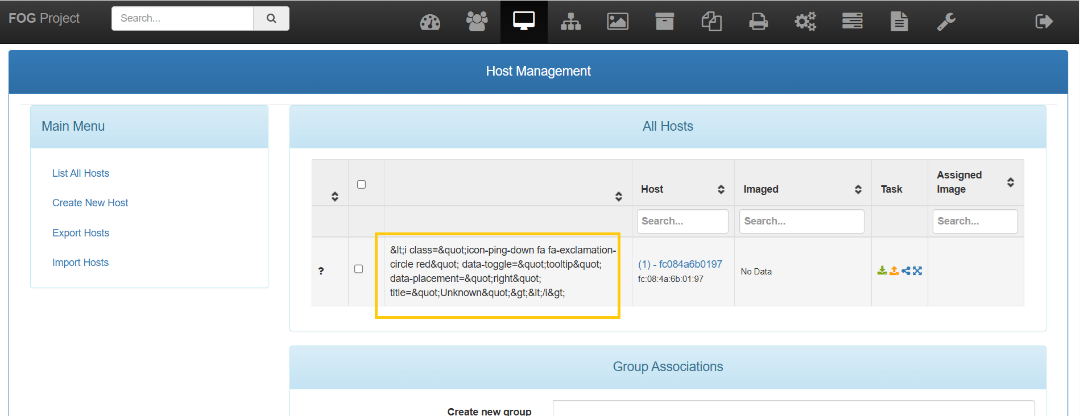Open the Dashboard icon in top navigation
Screen dimensions: 1080x416
click(430, 22)
